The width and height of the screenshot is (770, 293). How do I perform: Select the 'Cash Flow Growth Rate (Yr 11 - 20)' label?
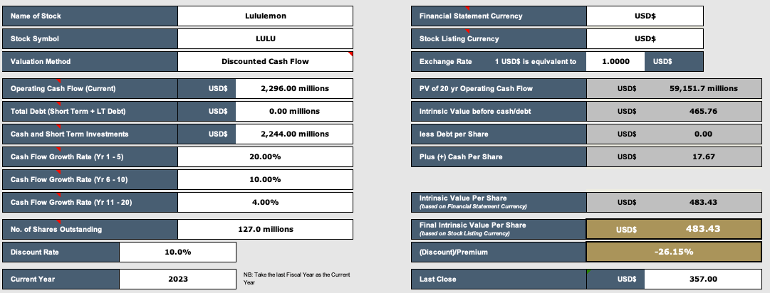click(x=90, y=202)
